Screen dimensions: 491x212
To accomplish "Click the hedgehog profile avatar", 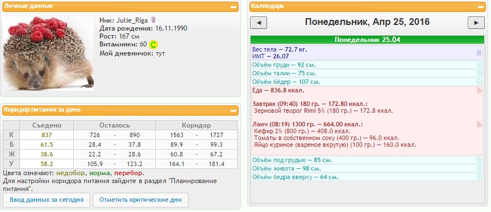I will (48, 53).
